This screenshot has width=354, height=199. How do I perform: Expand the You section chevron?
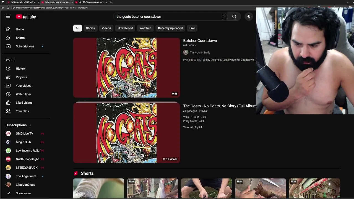[15, 60]
